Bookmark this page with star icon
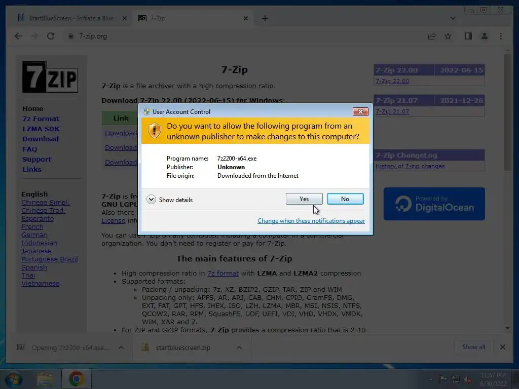Image resolution: width=519 pixels, height=389 pixels. [448, 36]
